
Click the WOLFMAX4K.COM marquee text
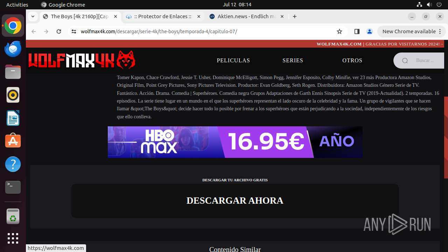point(339,44)
